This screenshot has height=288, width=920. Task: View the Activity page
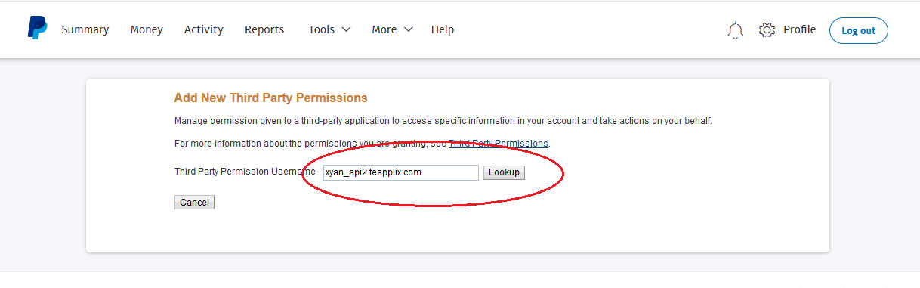coord(204,29)
